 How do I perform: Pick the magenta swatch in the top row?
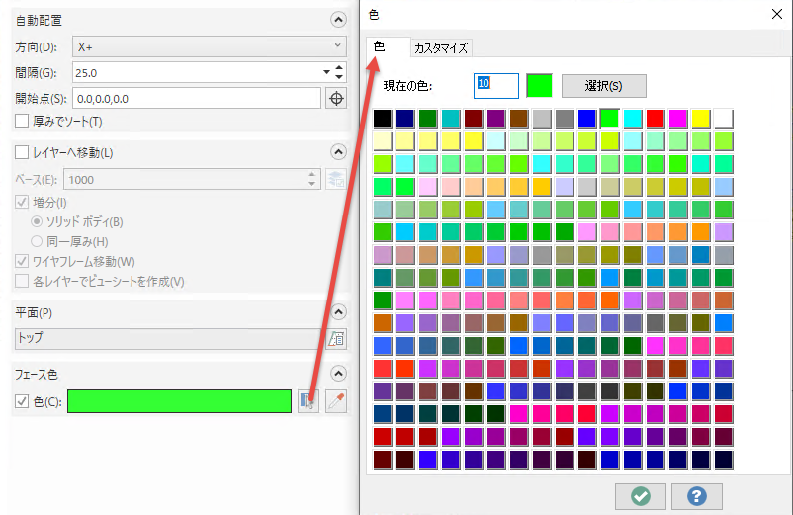(678, 119)
